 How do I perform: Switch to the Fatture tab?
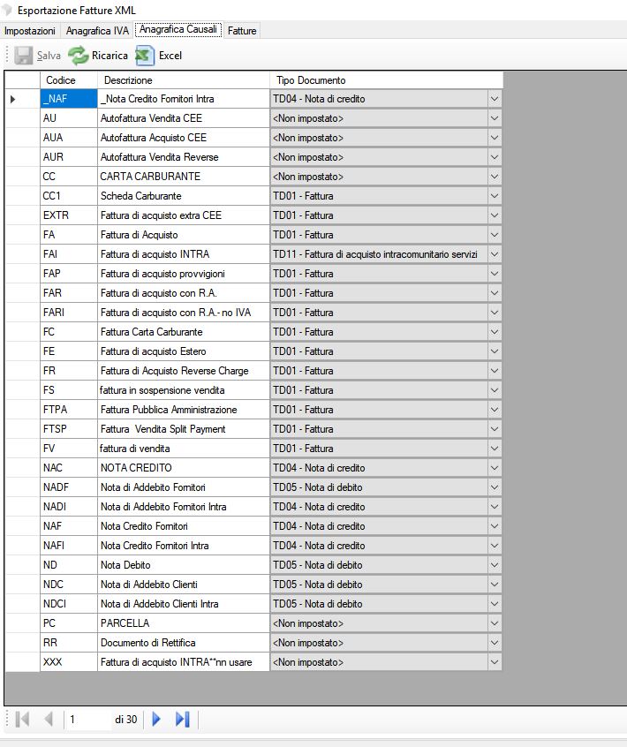pyautogui.click(x=242, y=31)
